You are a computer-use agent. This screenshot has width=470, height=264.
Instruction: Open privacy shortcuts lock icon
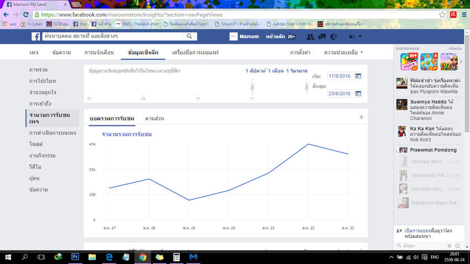point(351,36)
